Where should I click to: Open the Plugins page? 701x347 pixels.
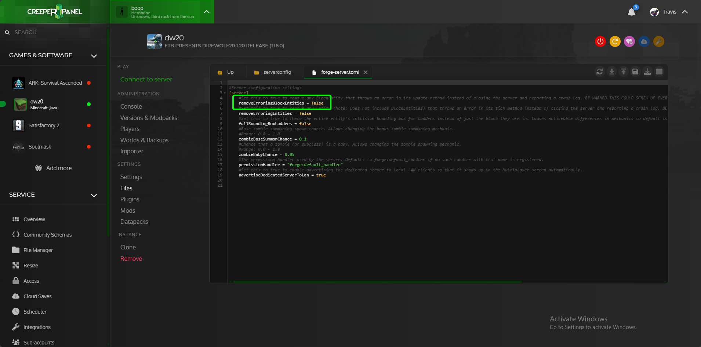[130, 199]
